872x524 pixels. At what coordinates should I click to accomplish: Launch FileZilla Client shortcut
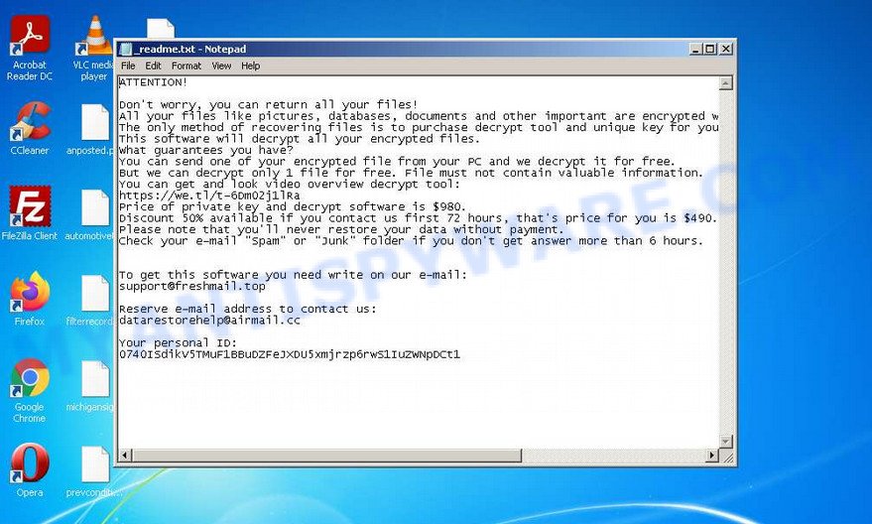coord(30,213)
